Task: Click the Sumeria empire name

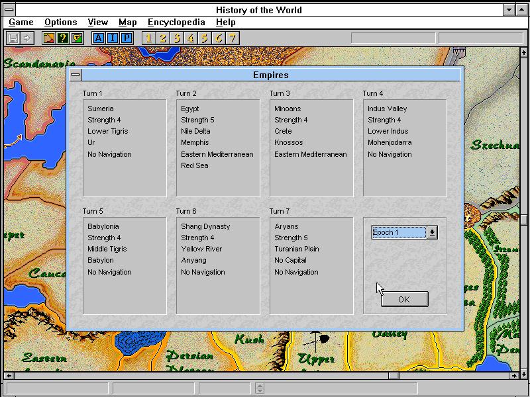Action: [x=101, y=109]
